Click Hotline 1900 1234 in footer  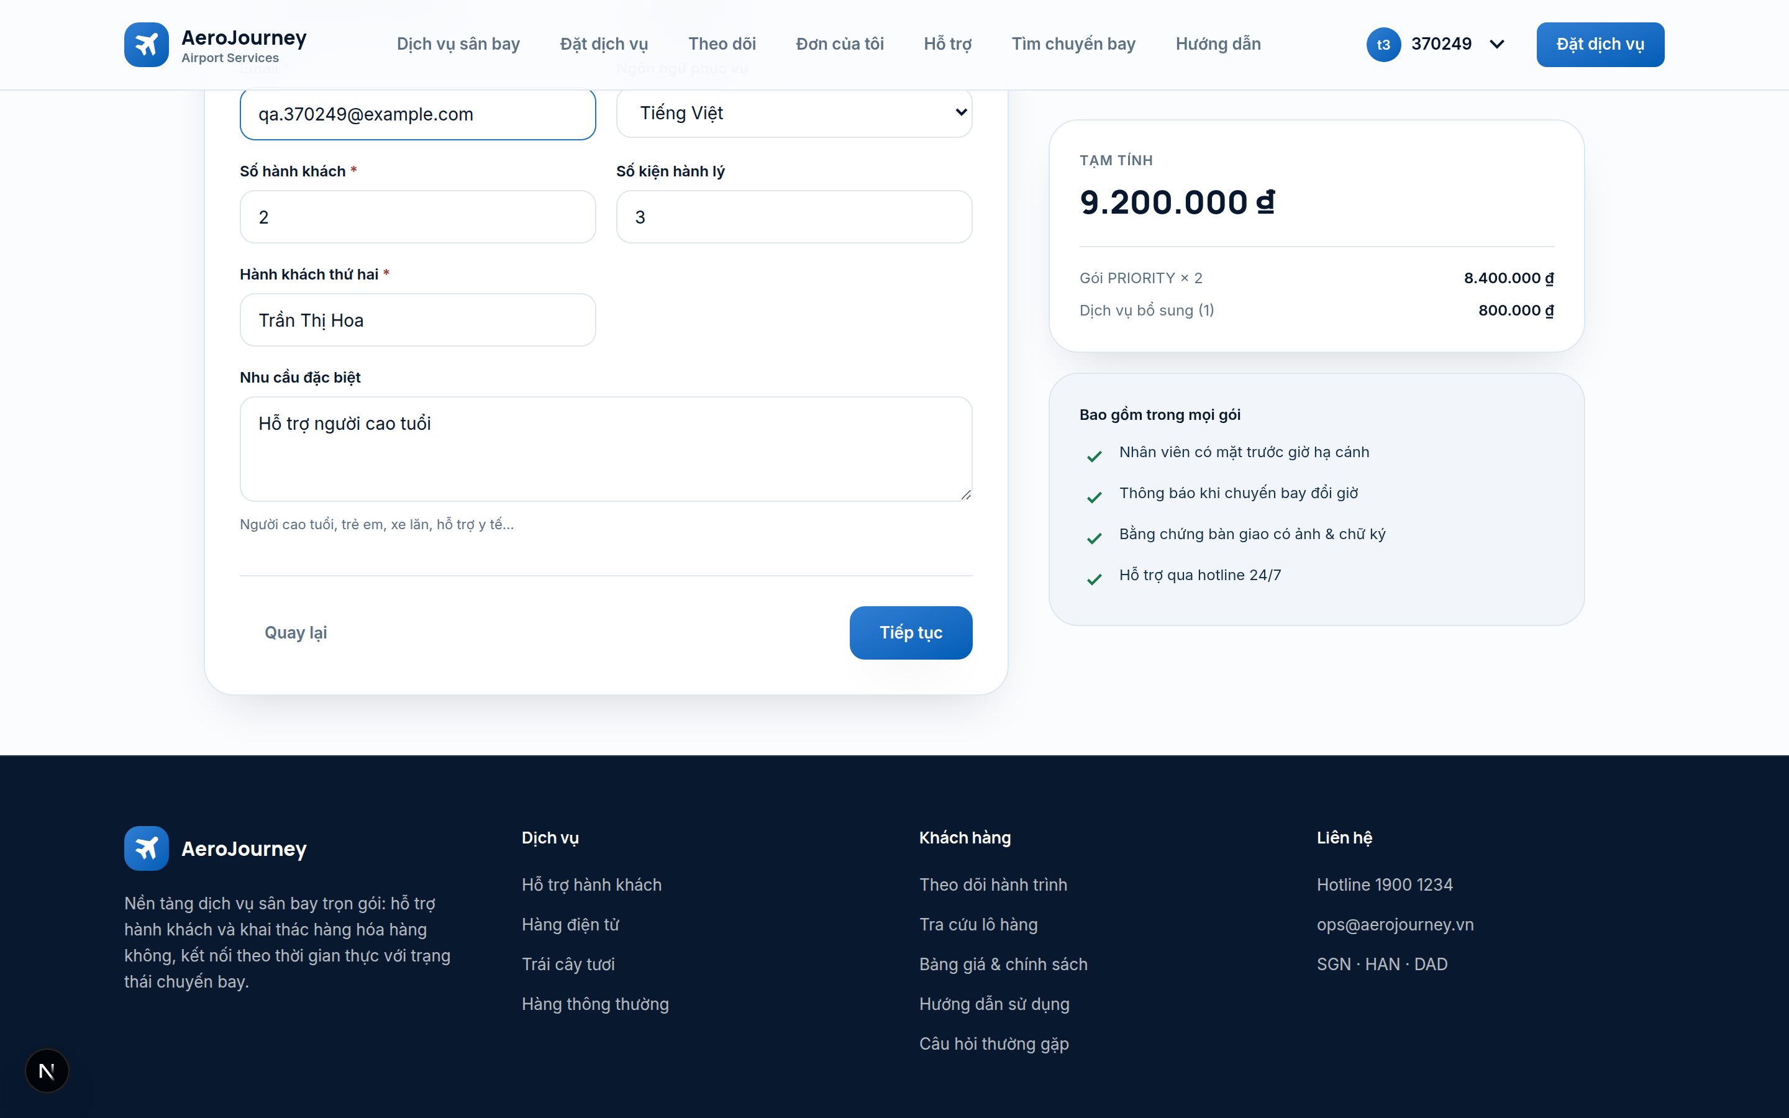coord(1385,884)
